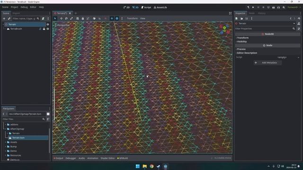Viewport: 303px width, 170px height.
Task: Open the viewport Transform menu
Action: click(132, 18)
